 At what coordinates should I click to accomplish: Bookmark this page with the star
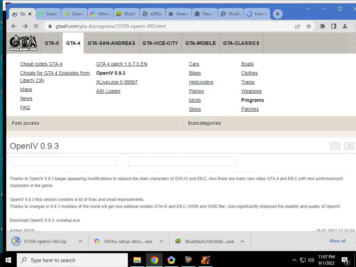[309, 26]
